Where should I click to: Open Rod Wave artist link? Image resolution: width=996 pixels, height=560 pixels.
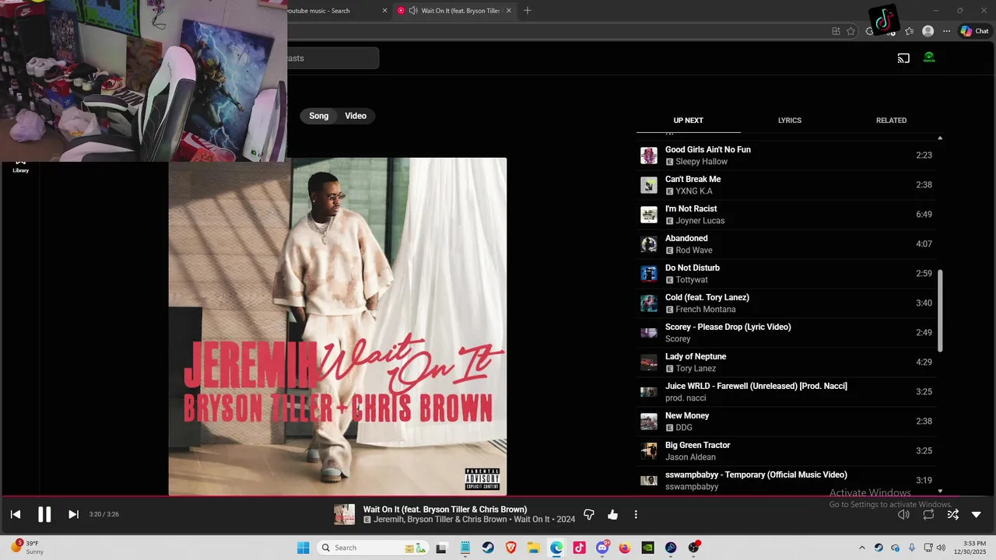tap(693, 250)
